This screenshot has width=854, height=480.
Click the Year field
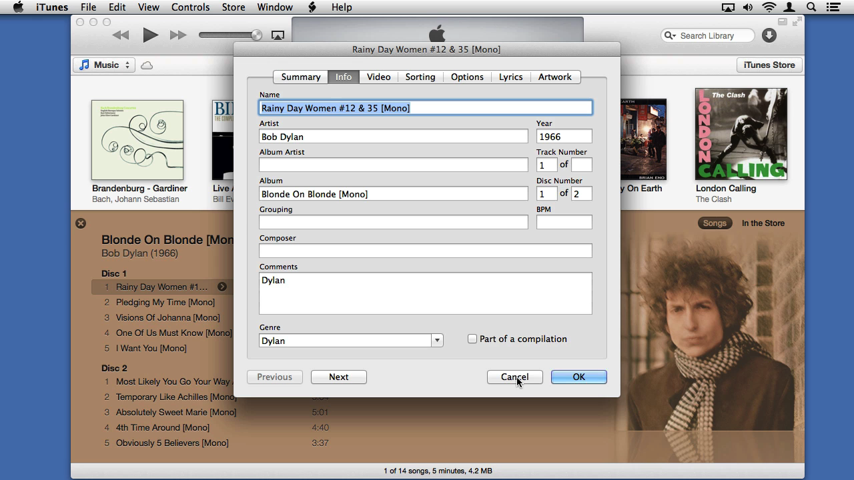pos(564,137)
